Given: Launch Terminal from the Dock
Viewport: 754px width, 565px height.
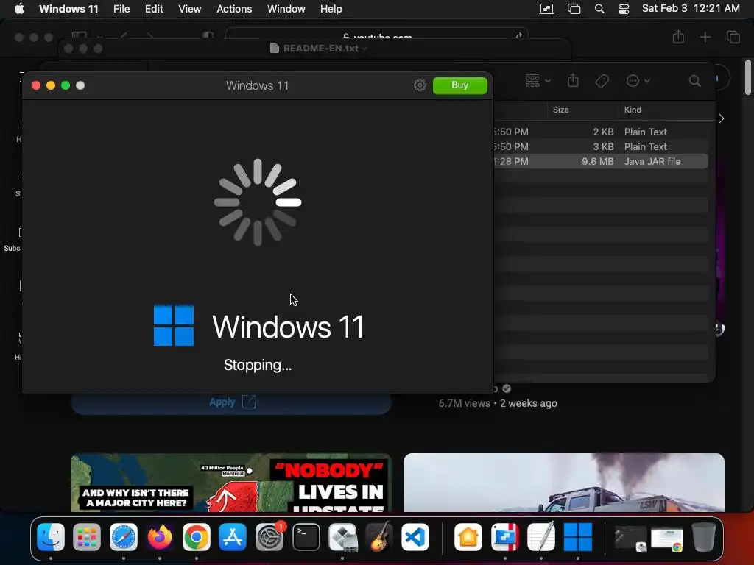Looking at the screenshot, I should pyautogui.click(x=306, y=536).
